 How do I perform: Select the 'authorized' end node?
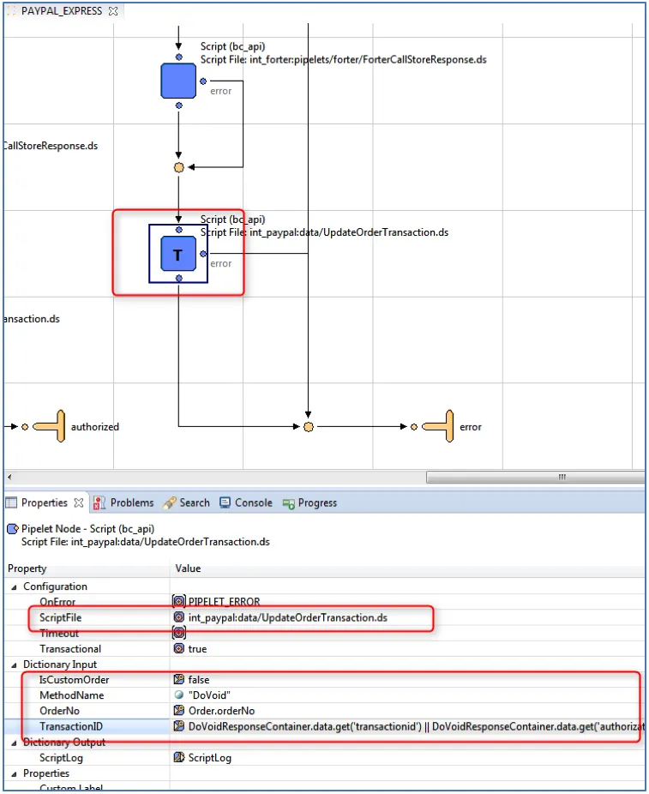coord(50,426)
